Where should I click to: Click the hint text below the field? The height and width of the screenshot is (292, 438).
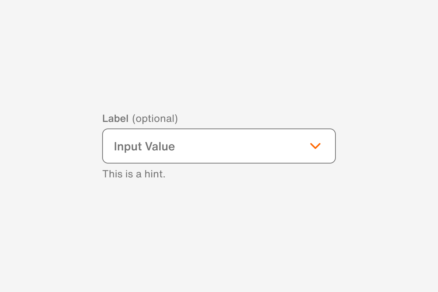pos(134,174)
